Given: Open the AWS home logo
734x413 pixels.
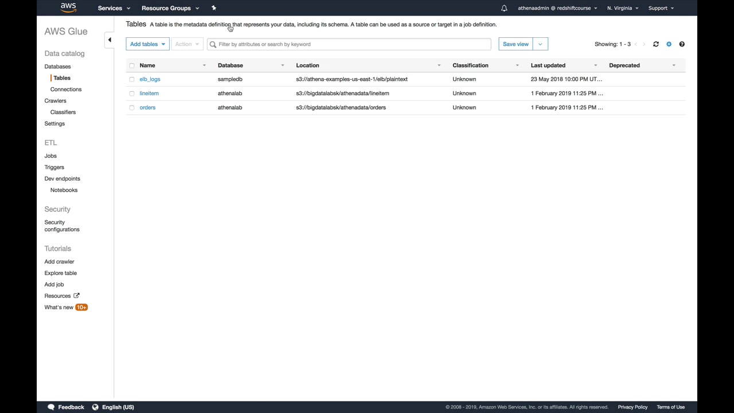Looking at the screenshot, I should 68,7.
